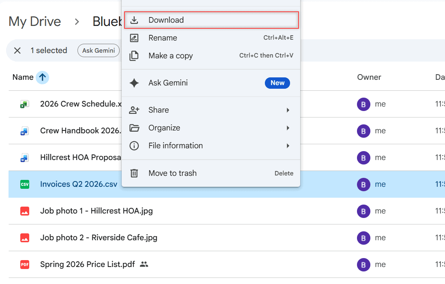Click the Invoices Q2 2026 CSV icon

tap(25, 184)
